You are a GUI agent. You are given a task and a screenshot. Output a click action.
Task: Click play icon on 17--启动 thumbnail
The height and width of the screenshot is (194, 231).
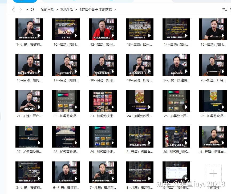click(x=76, y=71)
